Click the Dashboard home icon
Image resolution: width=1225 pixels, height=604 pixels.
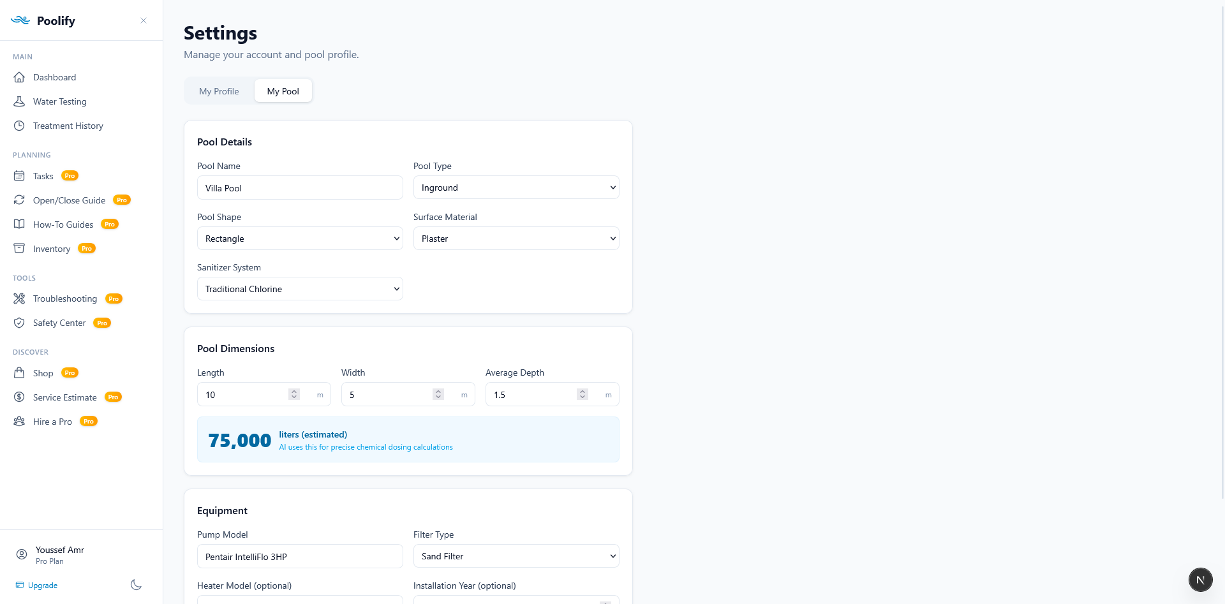[19, 77]
